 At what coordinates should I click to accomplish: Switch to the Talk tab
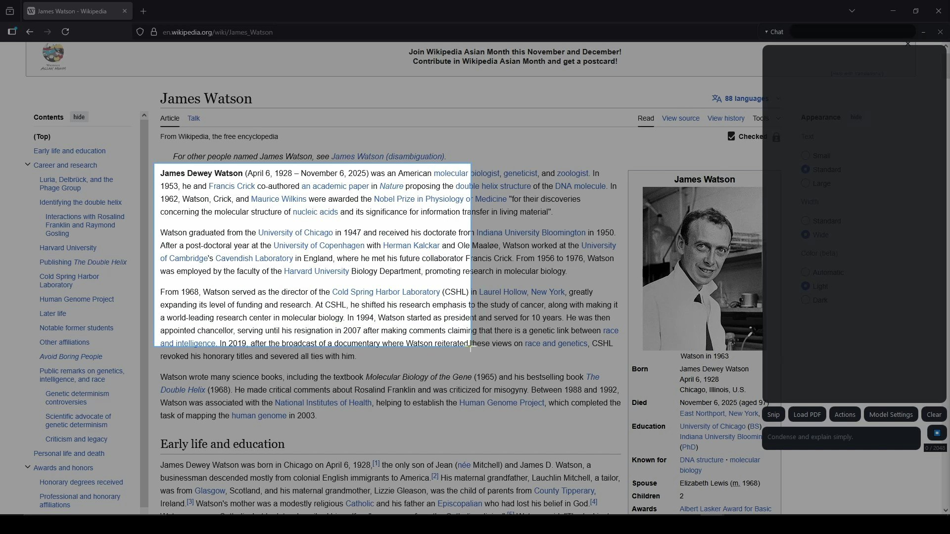coord(193,118)
